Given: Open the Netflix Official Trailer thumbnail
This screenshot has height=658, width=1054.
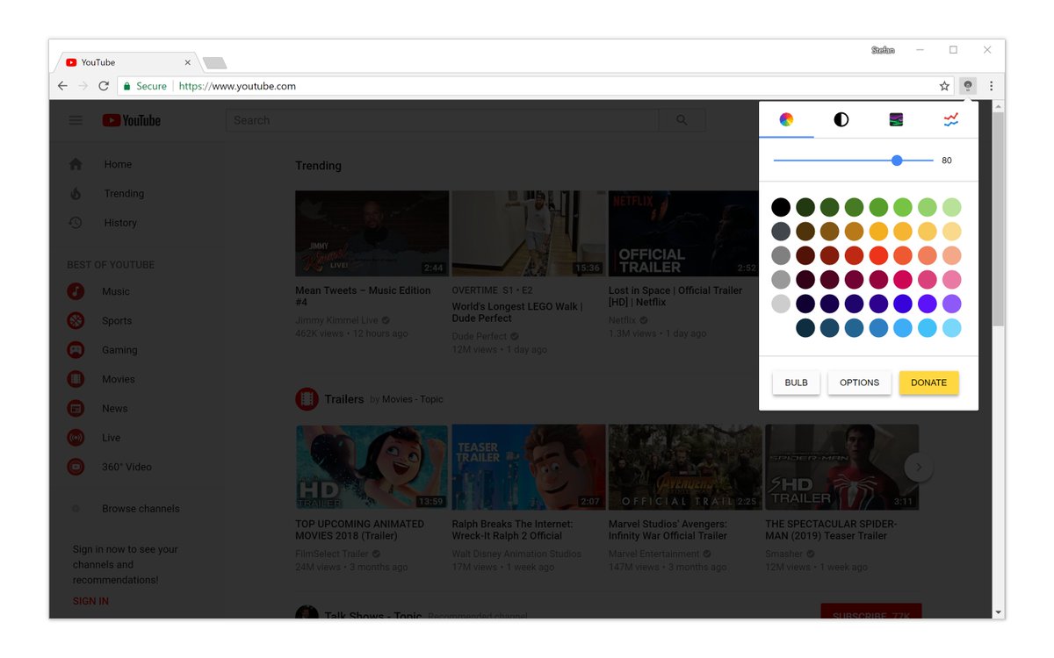Looking at the screenshot, I should tap(683, 233).
